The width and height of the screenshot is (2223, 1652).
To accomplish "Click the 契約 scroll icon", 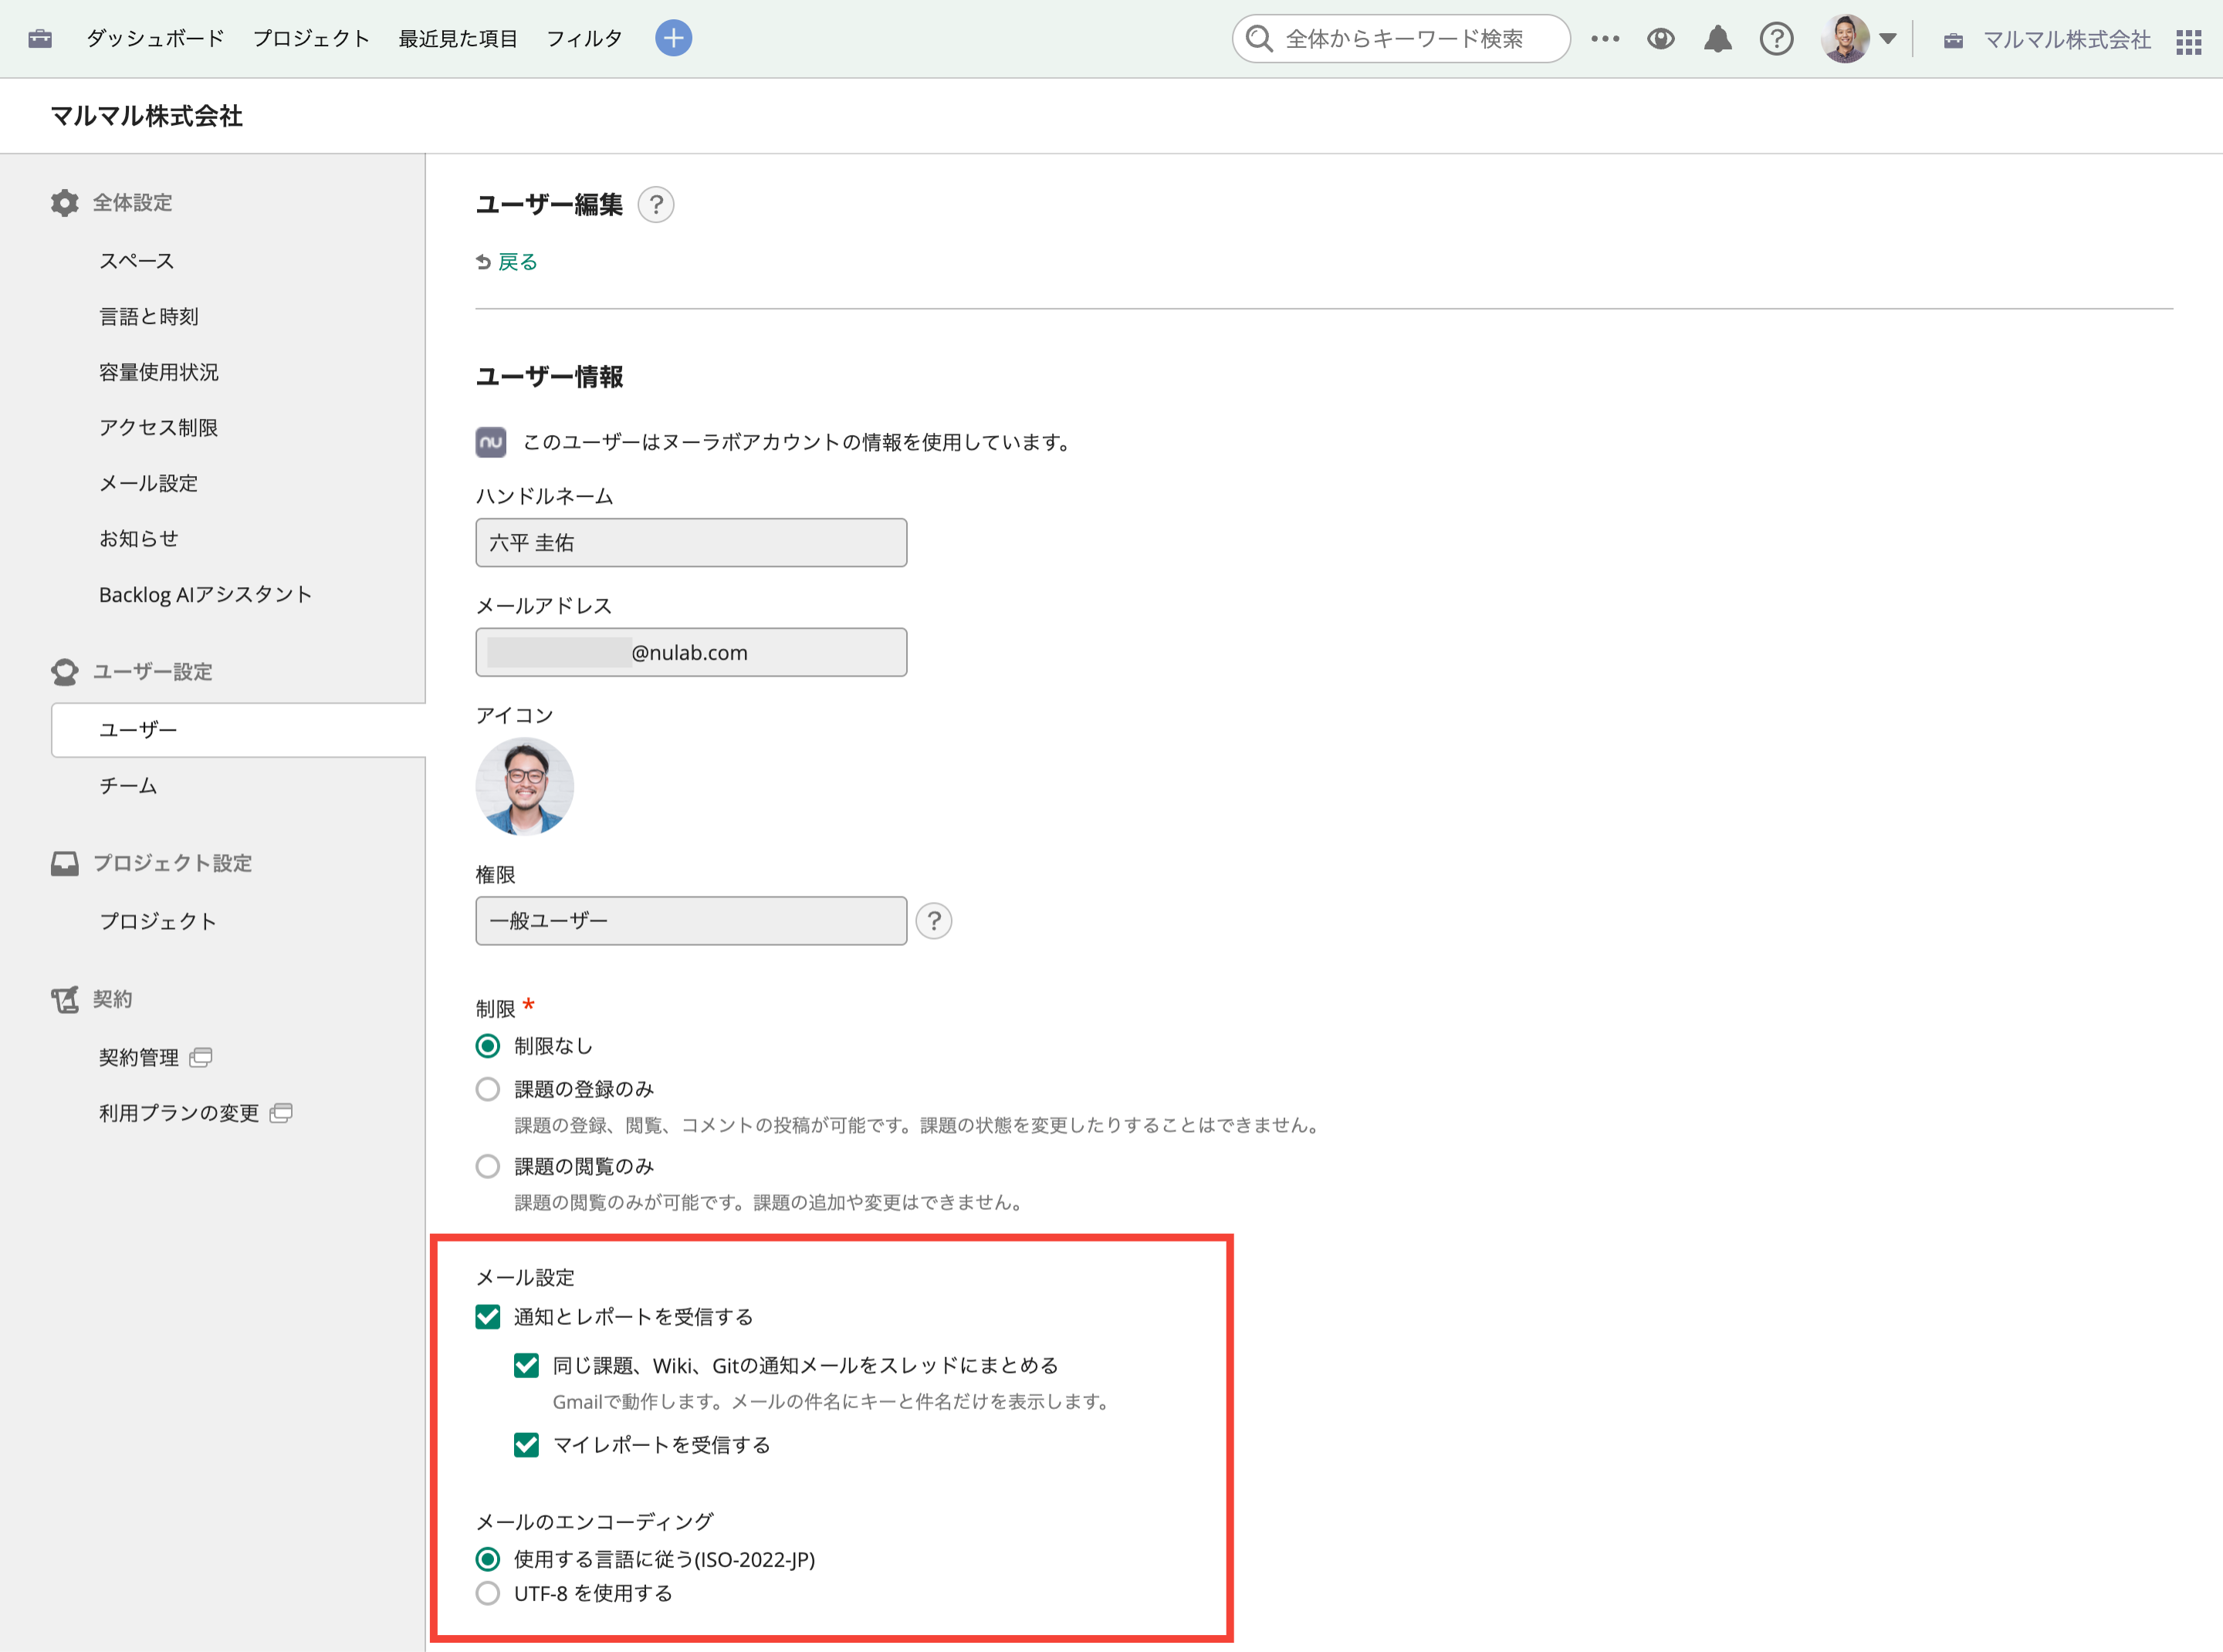I will click(x=64, y=999).
